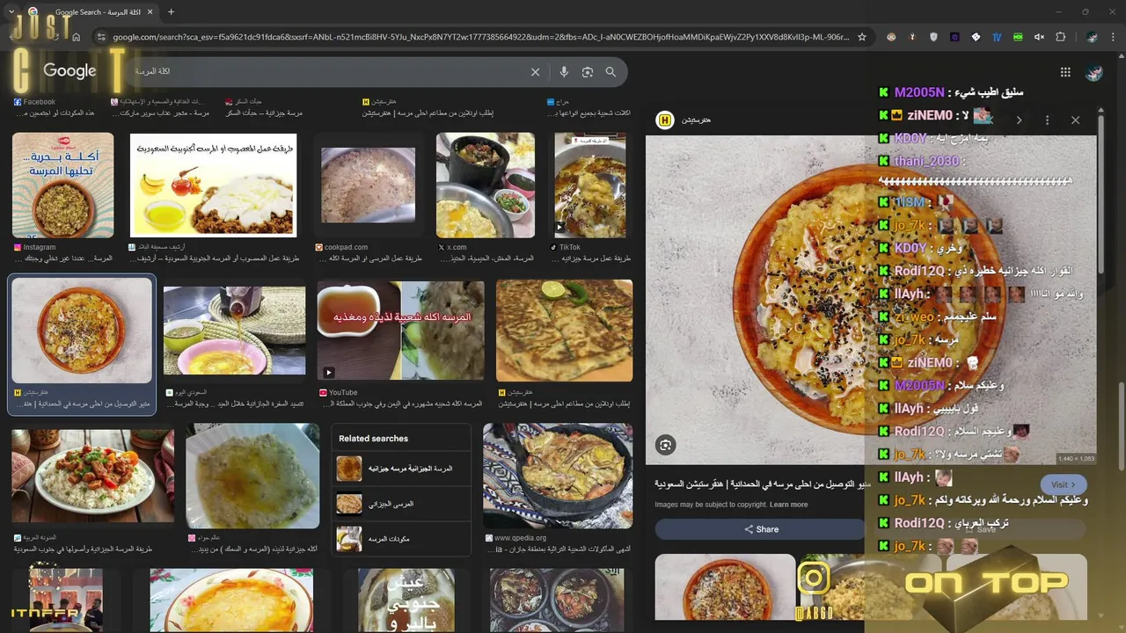This screenshot has height=633, width=1126.
Task: Open the Chrome home page button
Action: pyautogui.click(x=77, y=37)
